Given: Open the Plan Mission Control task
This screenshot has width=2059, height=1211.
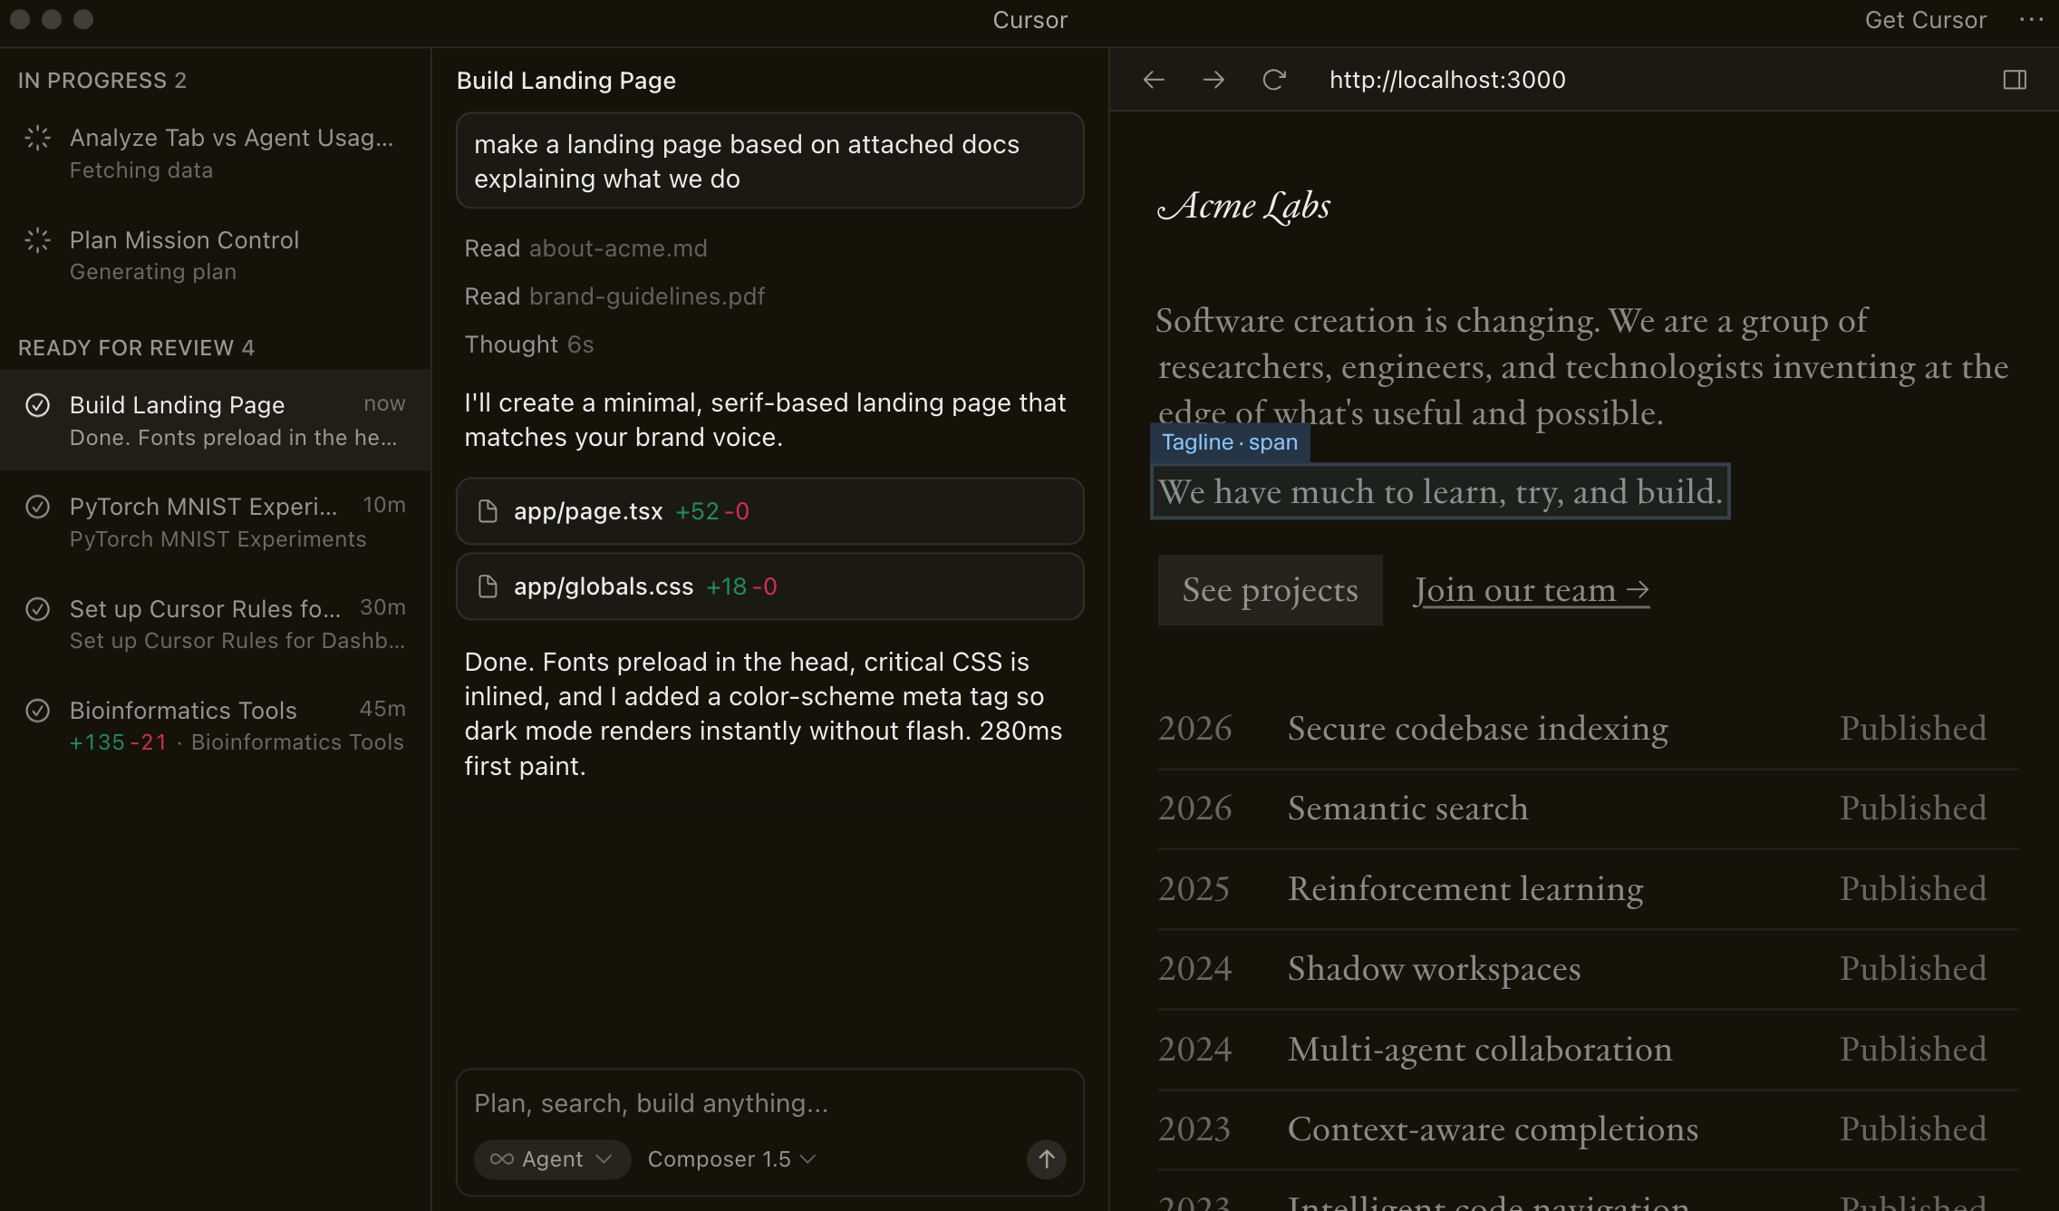Looking at the screenshot, I should click(184, 255).
